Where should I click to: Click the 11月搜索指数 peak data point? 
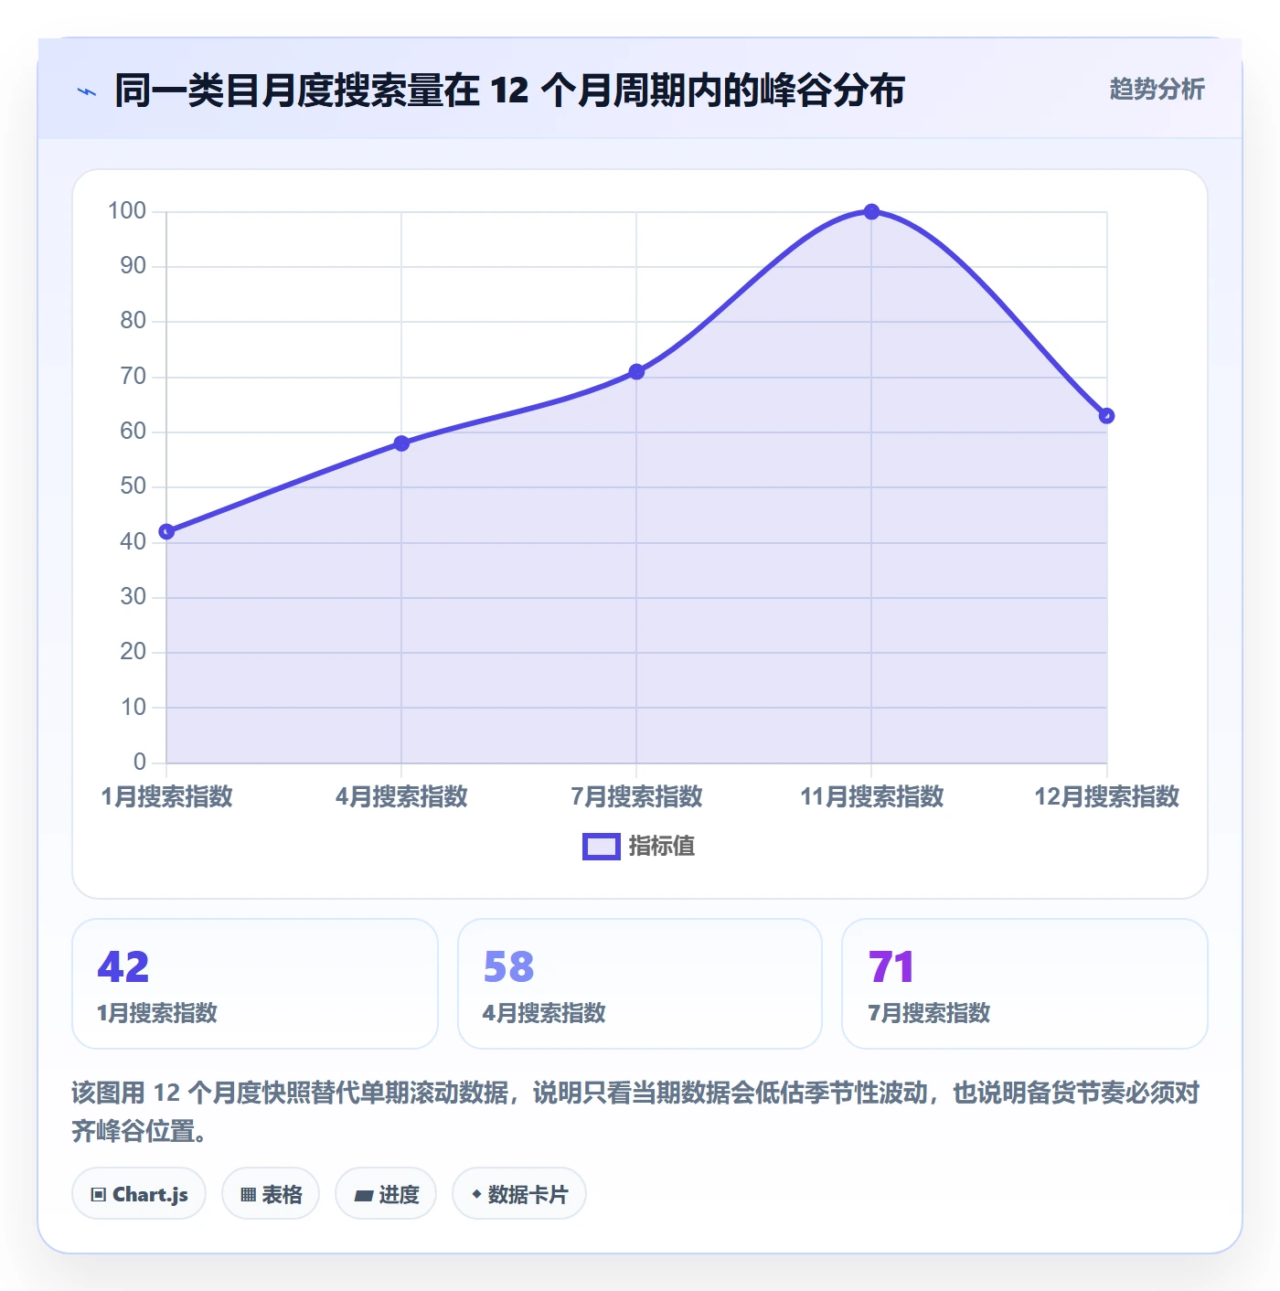(x=871, y=212)
